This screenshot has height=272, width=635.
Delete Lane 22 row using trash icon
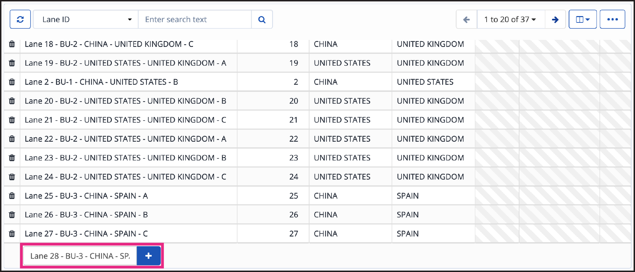[12, 139]
